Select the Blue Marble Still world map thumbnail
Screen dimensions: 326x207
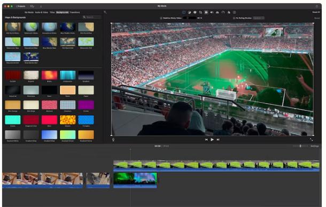[x=31, y=57]
